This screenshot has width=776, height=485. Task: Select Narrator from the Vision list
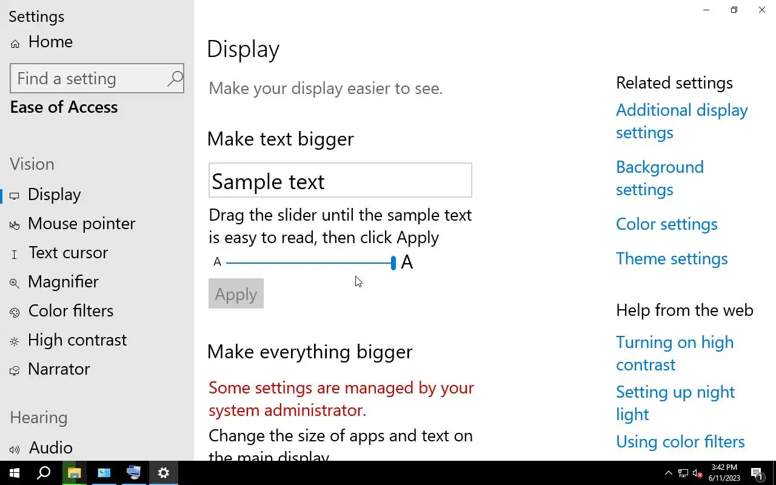click(x=59, y=369)
